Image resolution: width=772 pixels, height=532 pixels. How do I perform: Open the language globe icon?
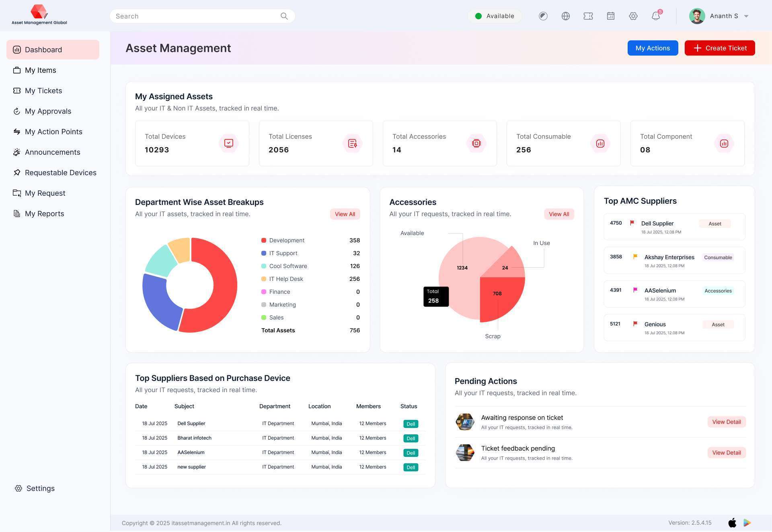click(565, 16)
